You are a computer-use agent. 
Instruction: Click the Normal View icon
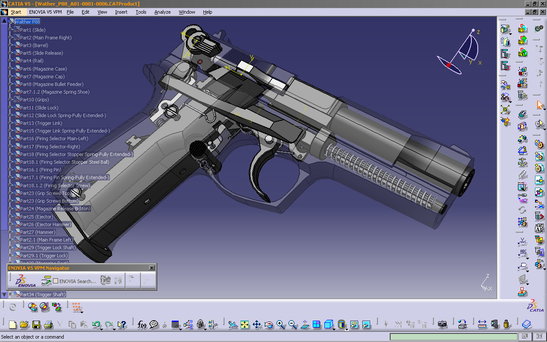point(305,325)
